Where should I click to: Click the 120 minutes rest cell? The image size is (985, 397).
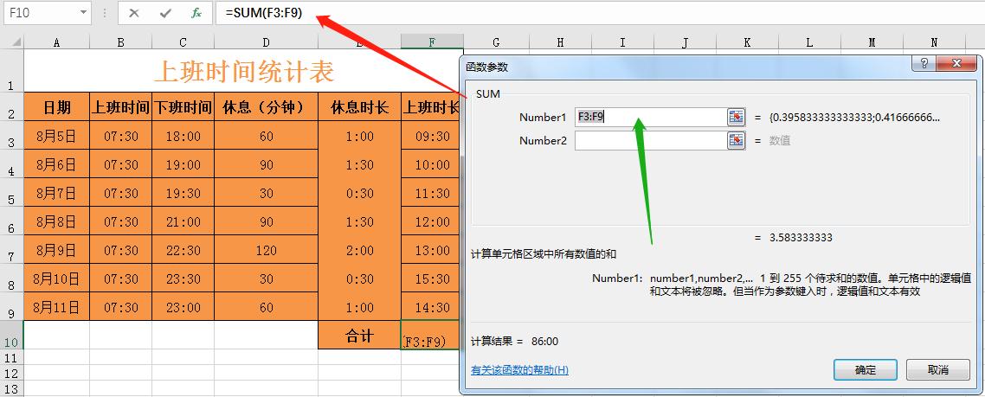pyautogui.click(x=267, y=250)
